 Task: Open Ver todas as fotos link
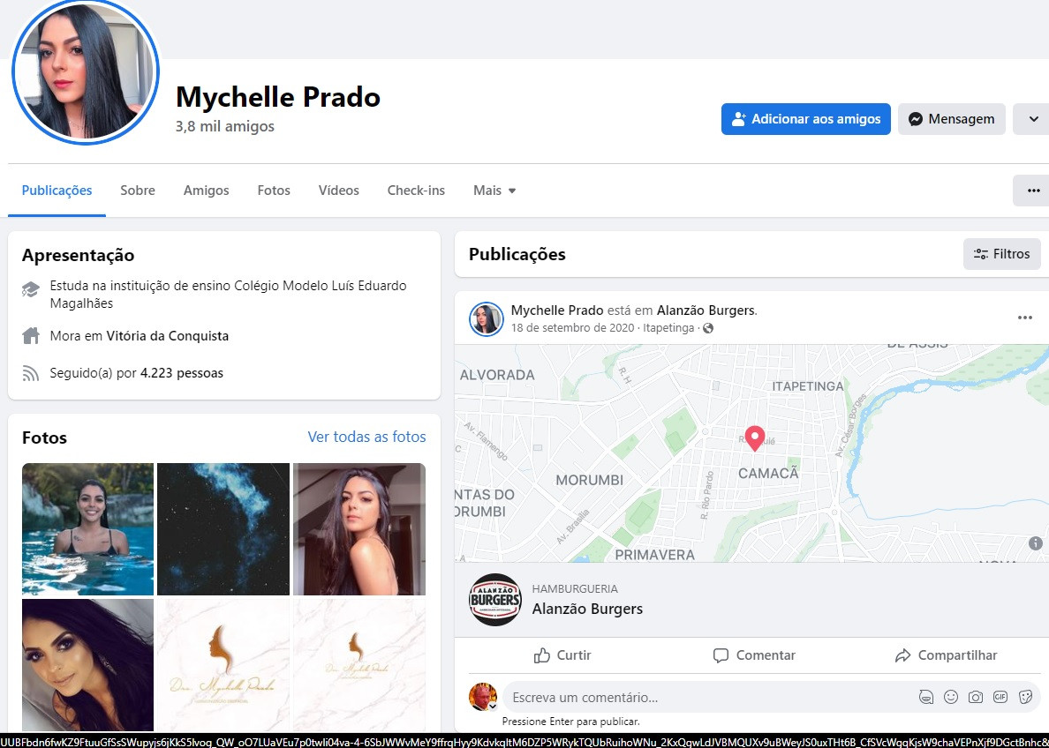(x=366, y=437)
